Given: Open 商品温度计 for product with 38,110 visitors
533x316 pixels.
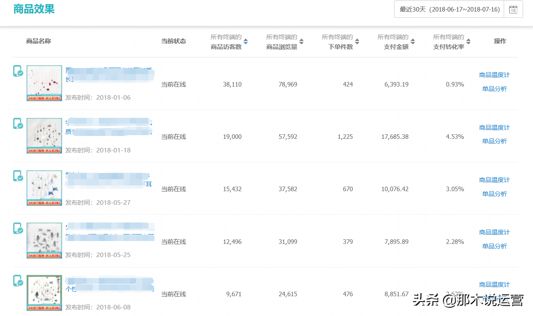Looking at the screenshot, I should point(494,75).
